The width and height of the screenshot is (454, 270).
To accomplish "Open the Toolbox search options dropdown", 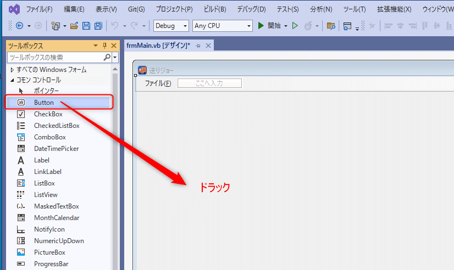I will point(115,57).
